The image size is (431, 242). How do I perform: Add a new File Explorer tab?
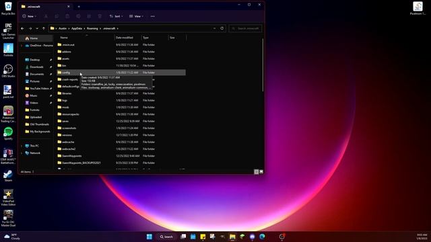point(79,6)
